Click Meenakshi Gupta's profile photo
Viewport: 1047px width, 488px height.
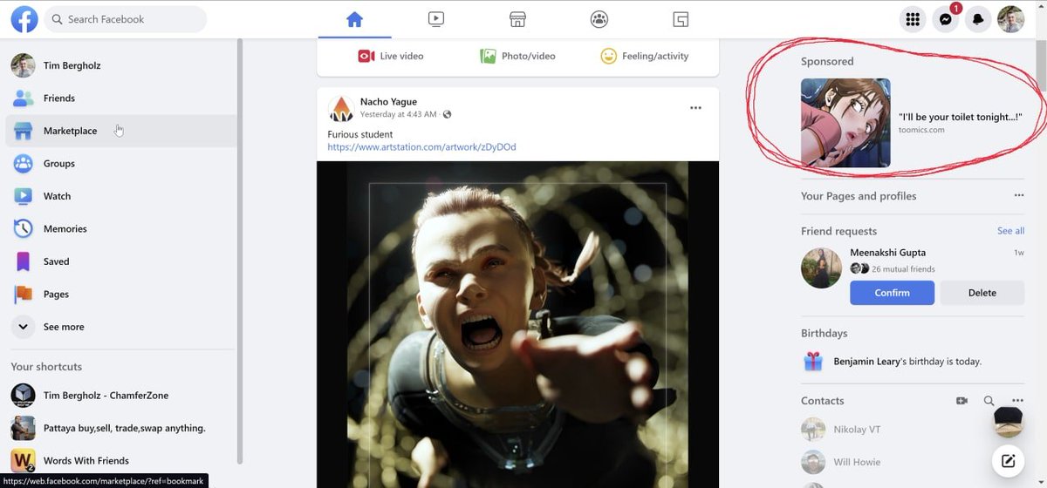click(821, 268)
